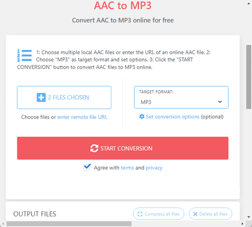
Task: Click the horizontal scrollbar thumb
Action: click(x=69, y=224)
